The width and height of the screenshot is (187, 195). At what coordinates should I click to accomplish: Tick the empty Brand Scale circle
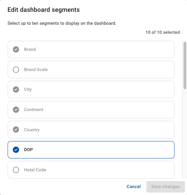16,70
